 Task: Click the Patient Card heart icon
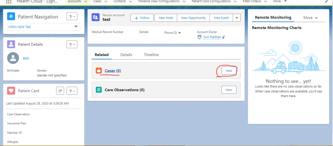click(x=11, y=91)
